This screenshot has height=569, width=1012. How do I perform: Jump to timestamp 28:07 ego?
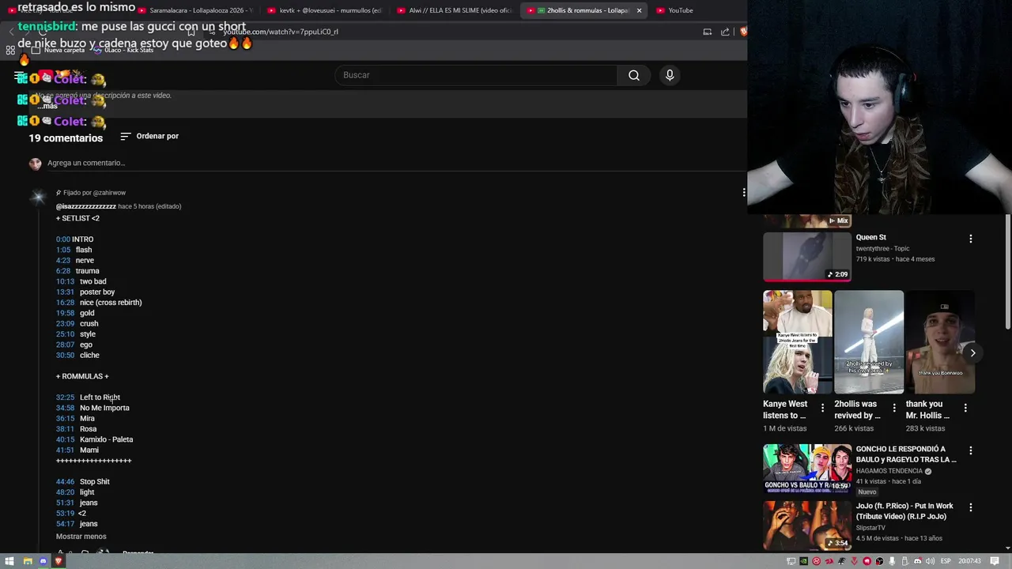65,345
